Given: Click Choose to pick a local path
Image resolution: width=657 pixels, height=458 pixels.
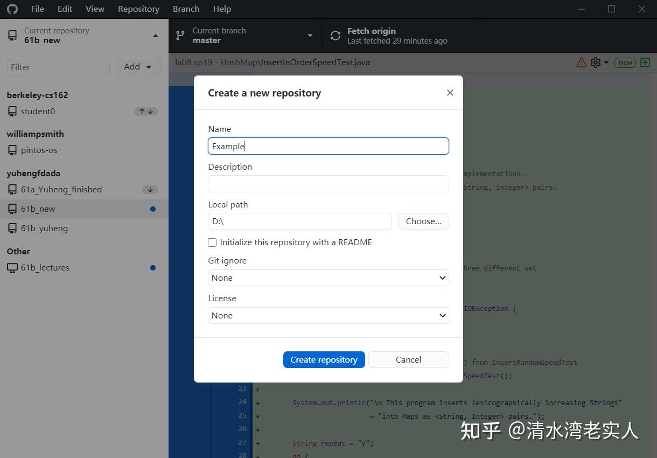Looking at the screenshot, I should [423, 221].
